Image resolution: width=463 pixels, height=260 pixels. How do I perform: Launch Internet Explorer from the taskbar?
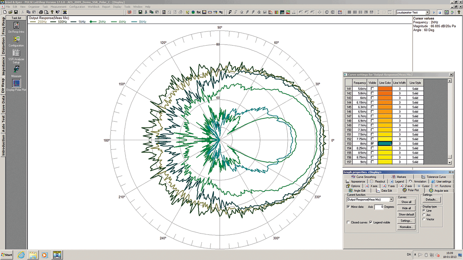point(21,255)
